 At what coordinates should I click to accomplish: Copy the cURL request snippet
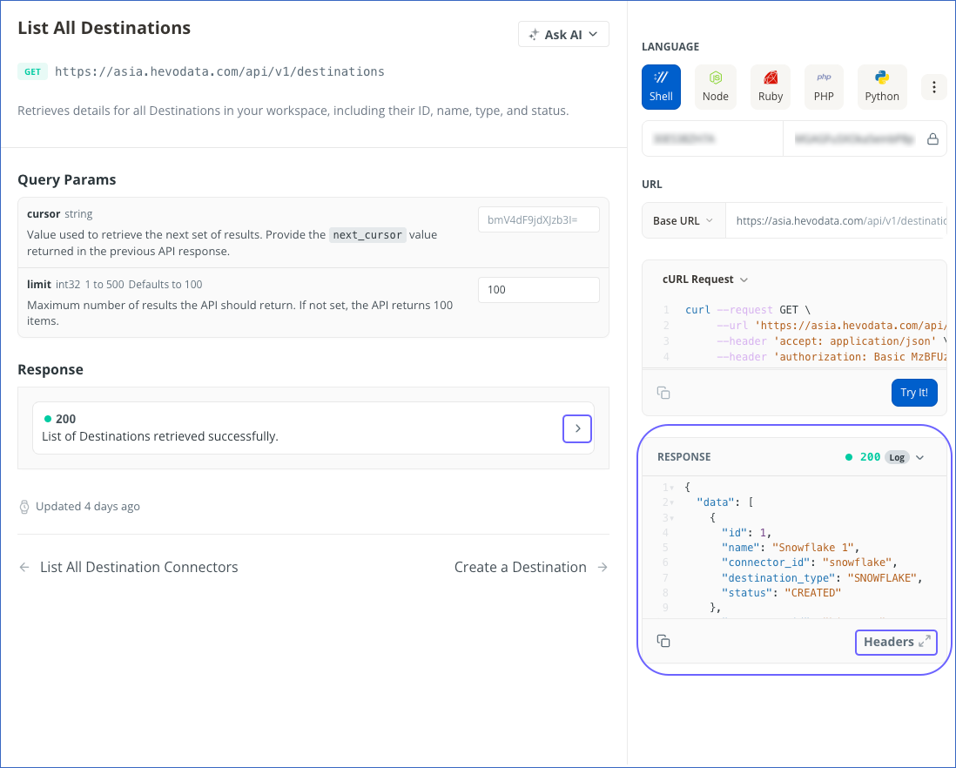663,393
